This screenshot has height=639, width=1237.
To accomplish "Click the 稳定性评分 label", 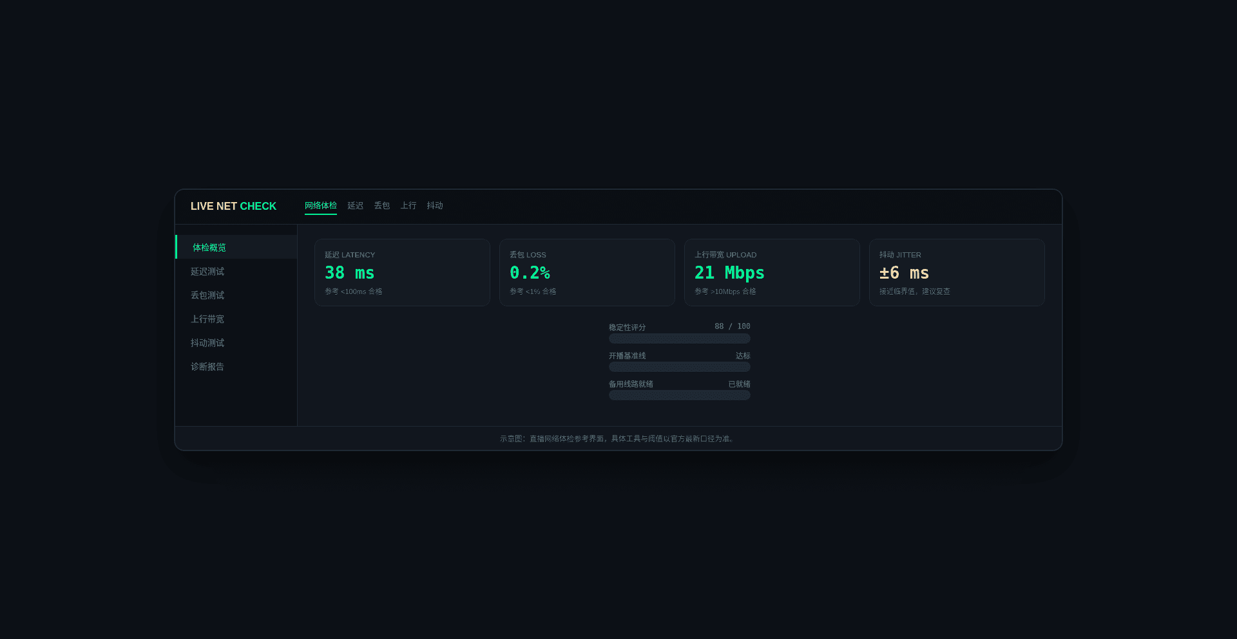I will point(627,328).
